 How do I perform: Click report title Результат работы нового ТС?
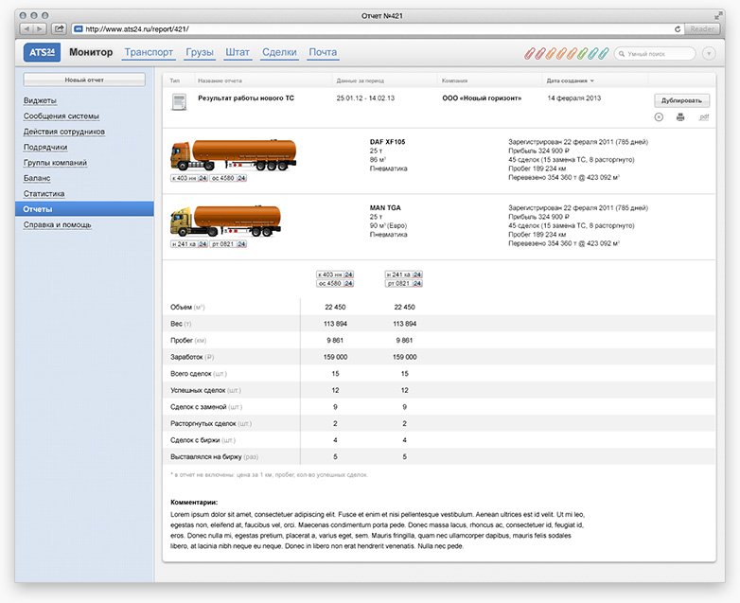click(246, 98)
